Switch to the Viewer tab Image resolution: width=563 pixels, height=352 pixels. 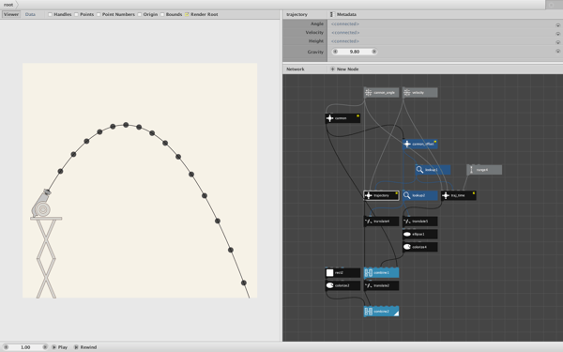(x=11, y=14)
